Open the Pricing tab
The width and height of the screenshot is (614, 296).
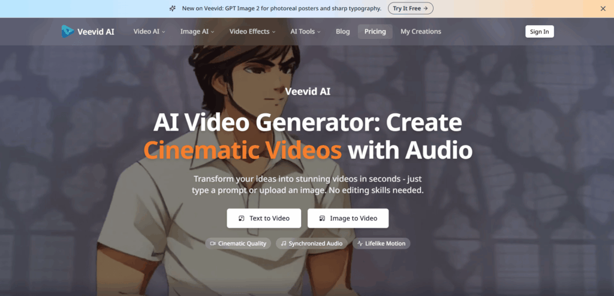[x=375, y=32]
